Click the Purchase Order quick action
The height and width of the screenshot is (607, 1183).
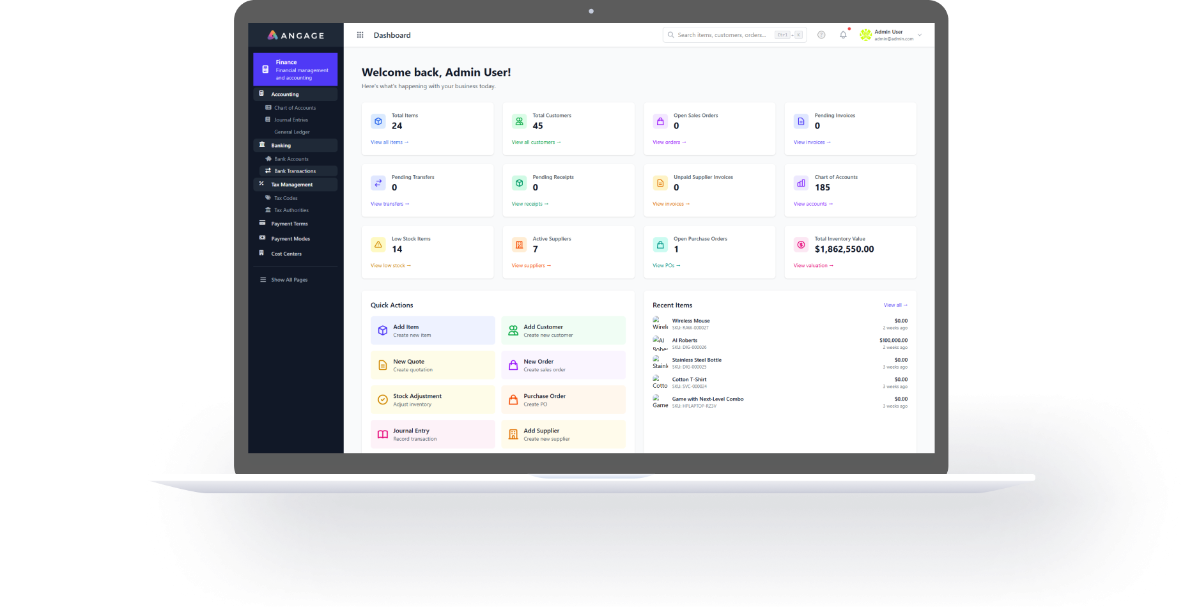(563, 400)
